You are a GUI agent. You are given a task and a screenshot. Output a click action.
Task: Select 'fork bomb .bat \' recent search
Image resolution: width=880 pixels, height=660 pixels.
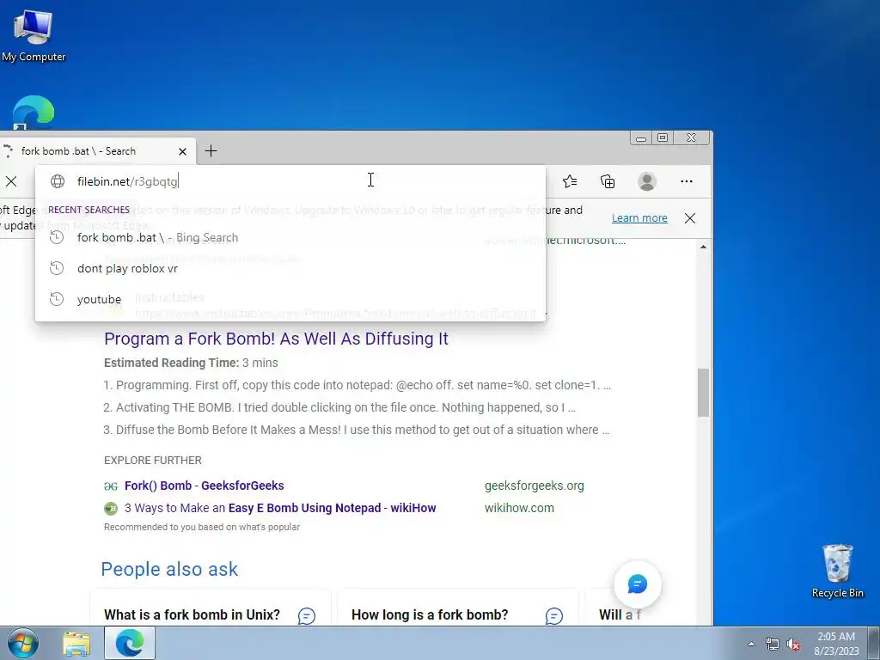(x=290, y=237)
